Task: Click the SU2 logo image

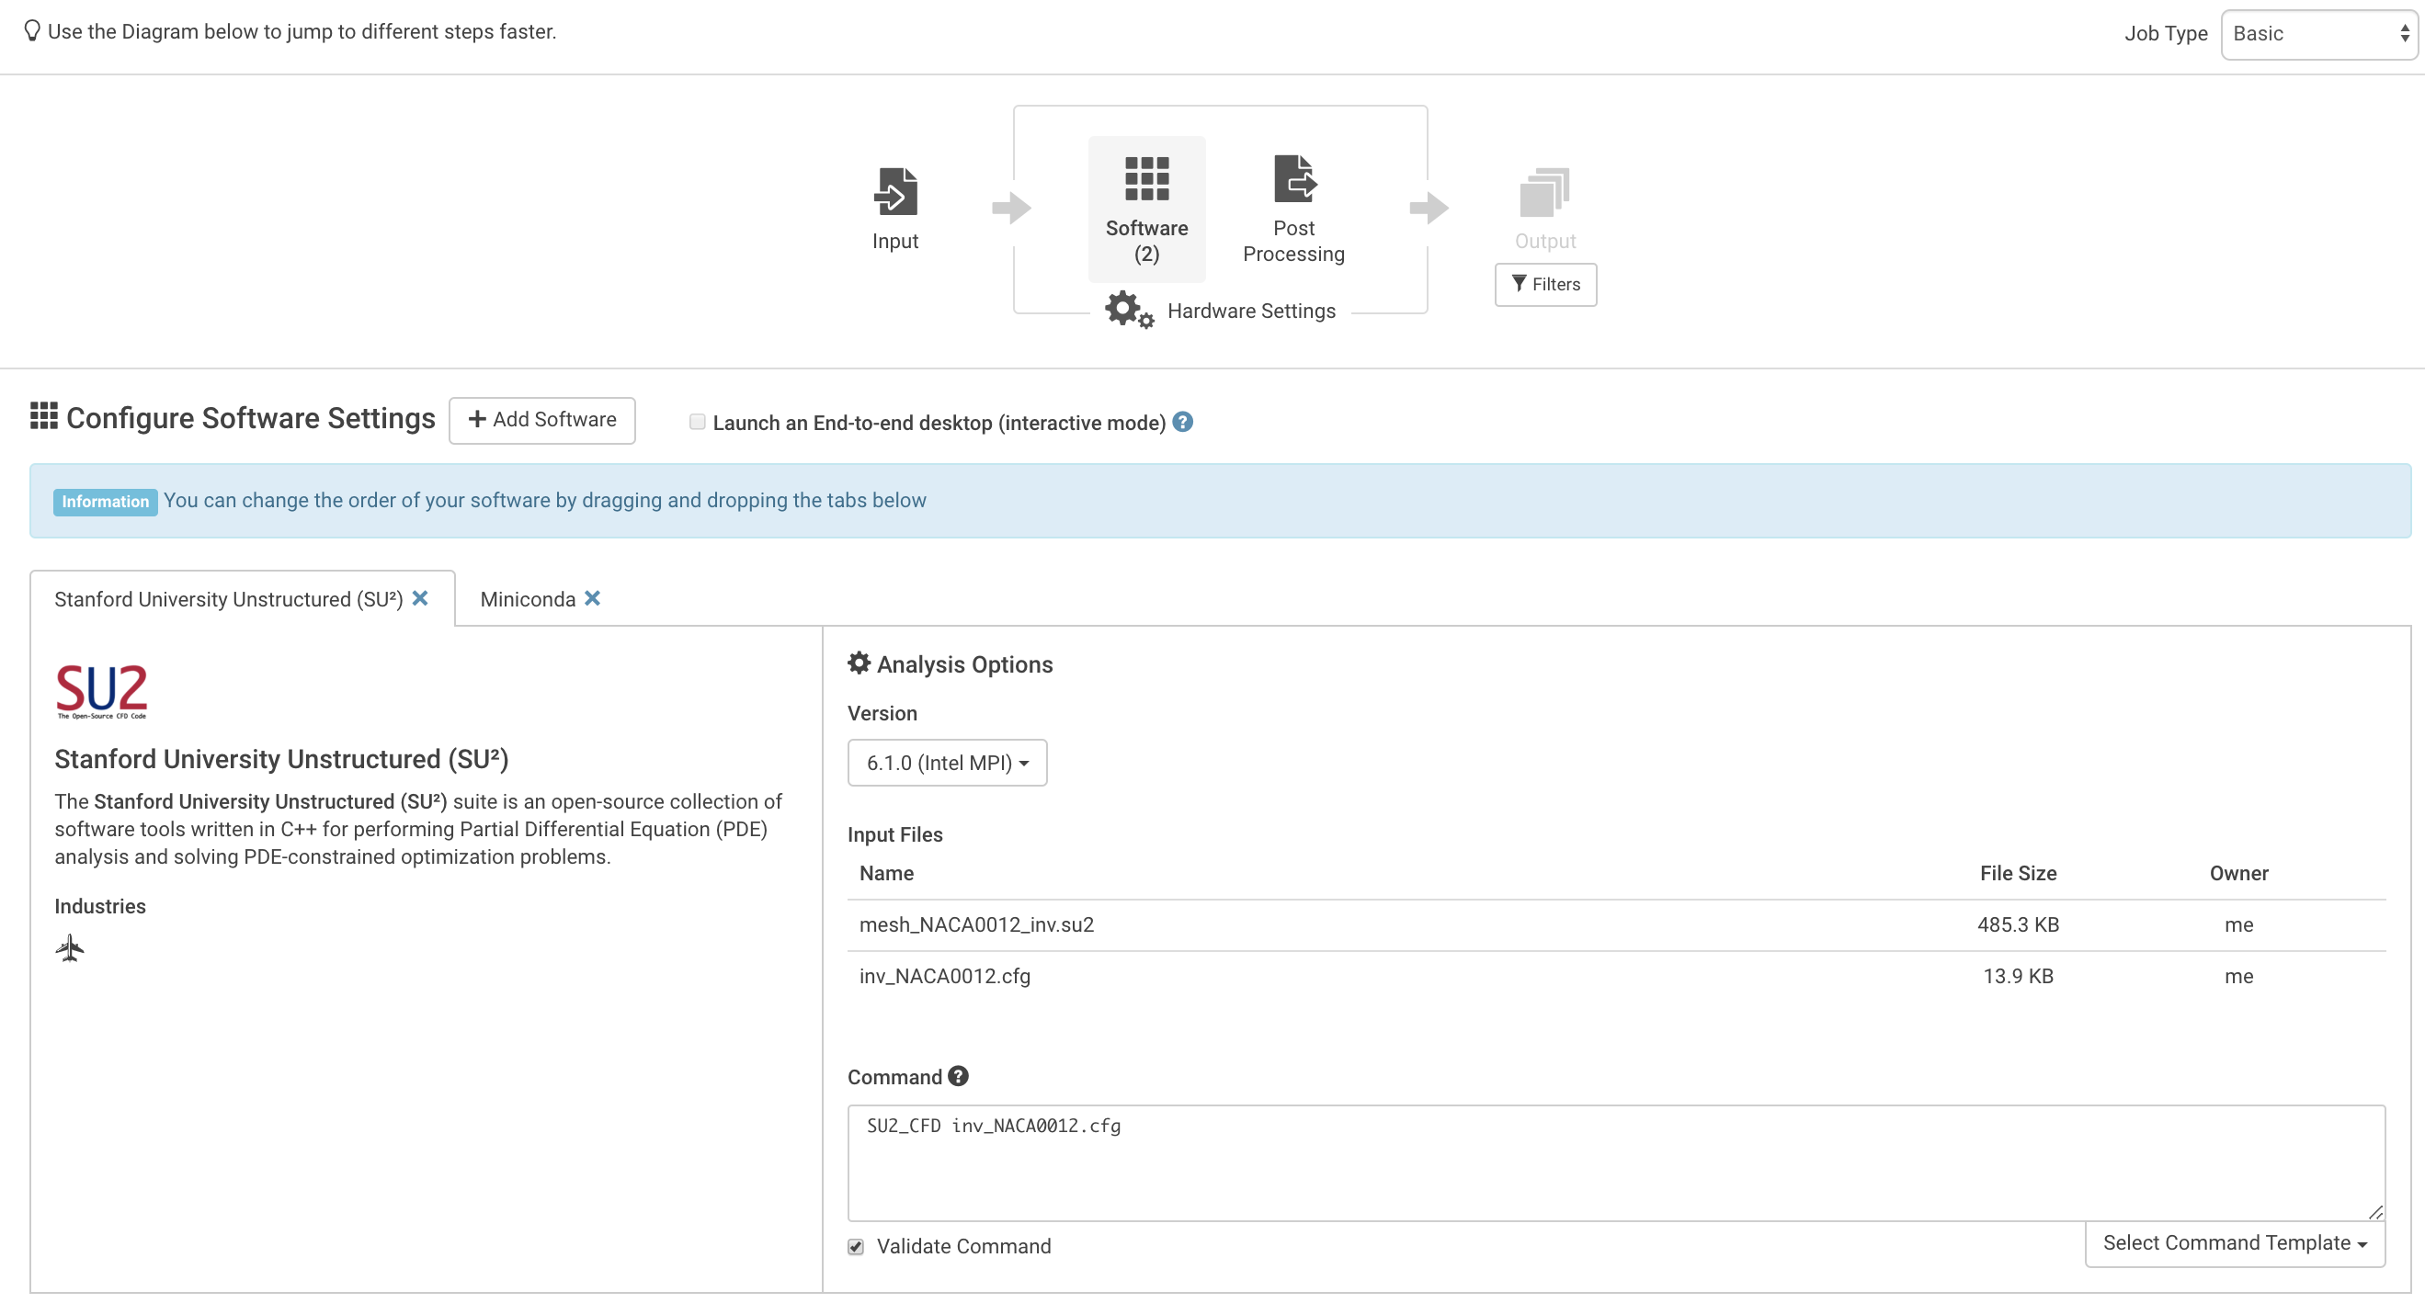Action: click(102, 690)
